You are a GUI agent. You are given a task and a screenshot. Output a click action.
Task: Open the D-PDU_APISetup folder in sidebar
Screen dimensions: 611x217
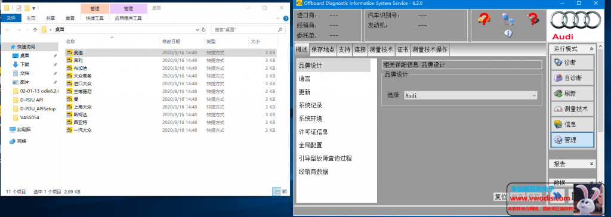coord(33,108)
